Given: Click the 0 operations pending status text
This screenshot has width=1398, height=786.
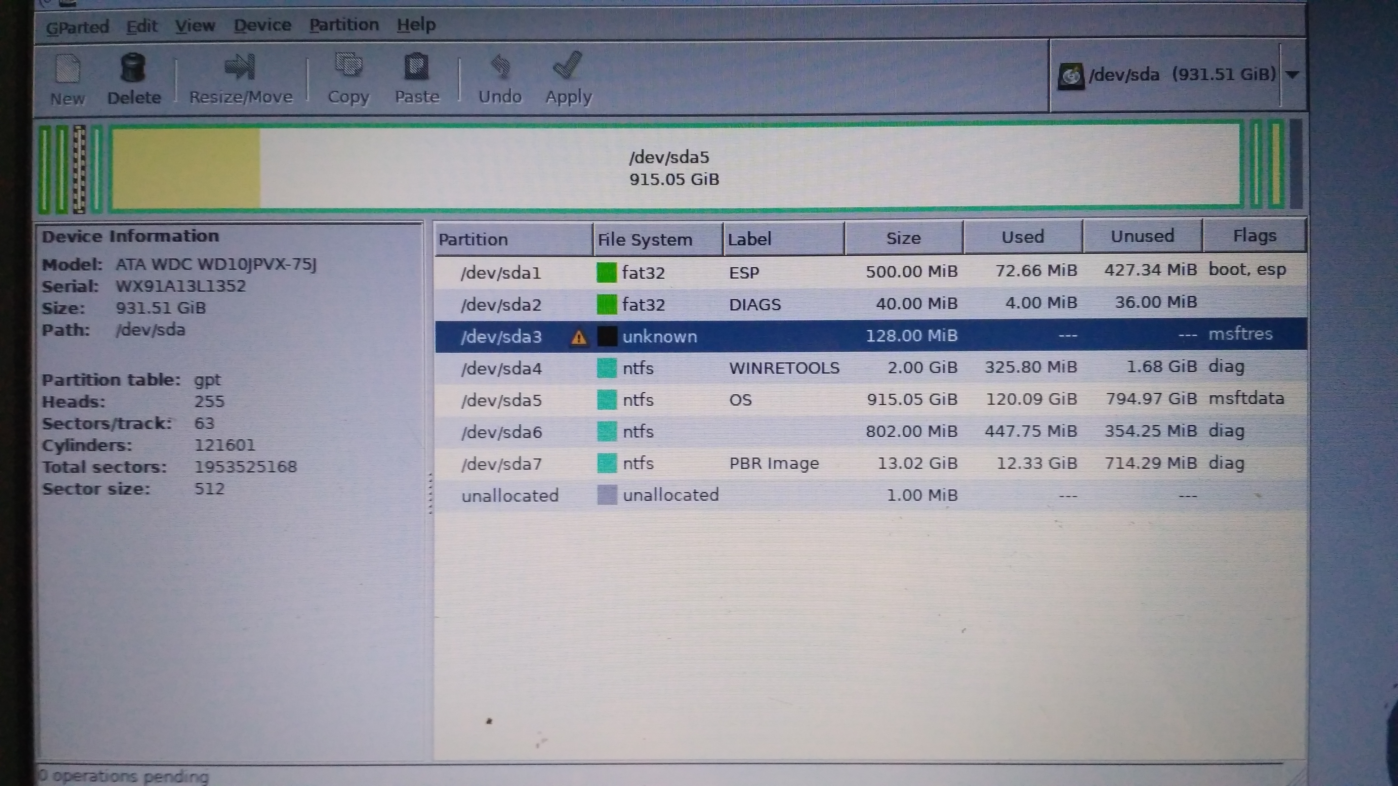Looking at the screenshot, I should pyautogui.click(x=124, y=776).
